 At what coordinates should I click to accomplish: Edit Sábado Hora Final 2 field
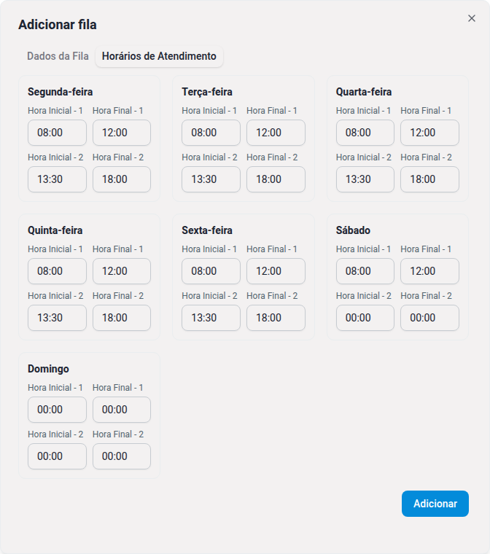(x=429, y=318)
